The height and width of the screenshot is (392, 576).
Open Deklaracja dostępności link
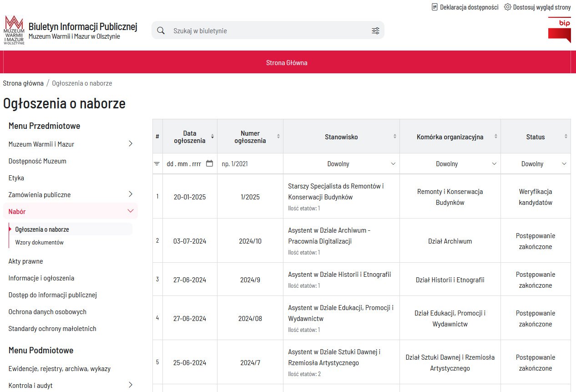click(x=465, y=7)
